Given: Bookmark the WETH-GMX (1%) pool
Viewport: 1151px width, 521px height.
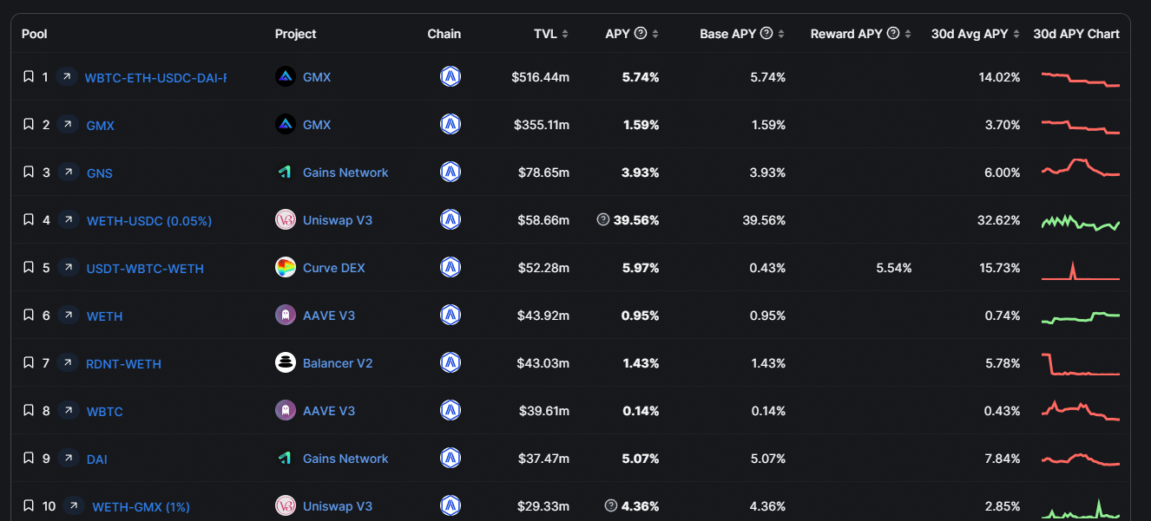Looking at the screenshot, I should tap(29, 506).
